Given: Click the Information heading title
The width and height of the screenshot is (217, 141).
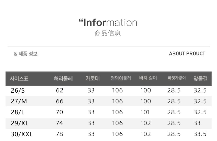Looking at the screenshot, I should click(108, 23).
